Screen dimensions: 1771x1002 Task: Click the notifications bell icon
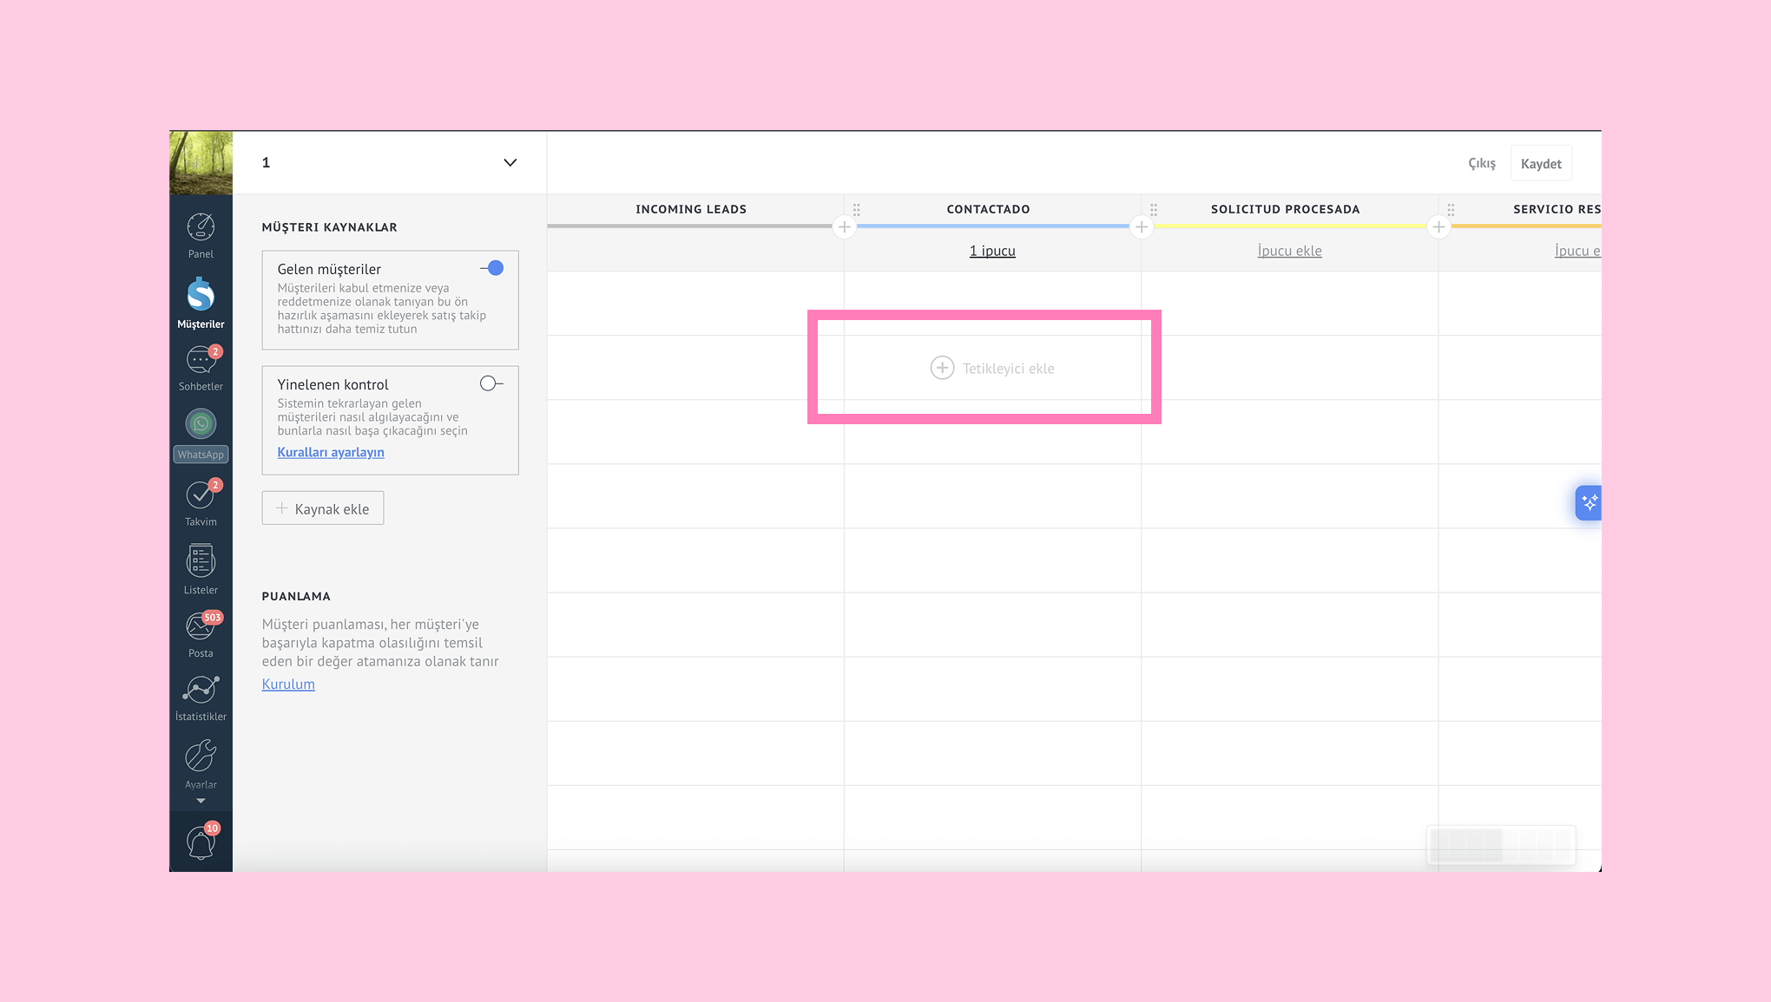[x=201, y=842]
